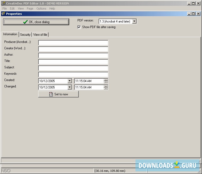The image size is (202, 174).
Task: Decrease the Changed time with down spinner
Action: point(106,88)
